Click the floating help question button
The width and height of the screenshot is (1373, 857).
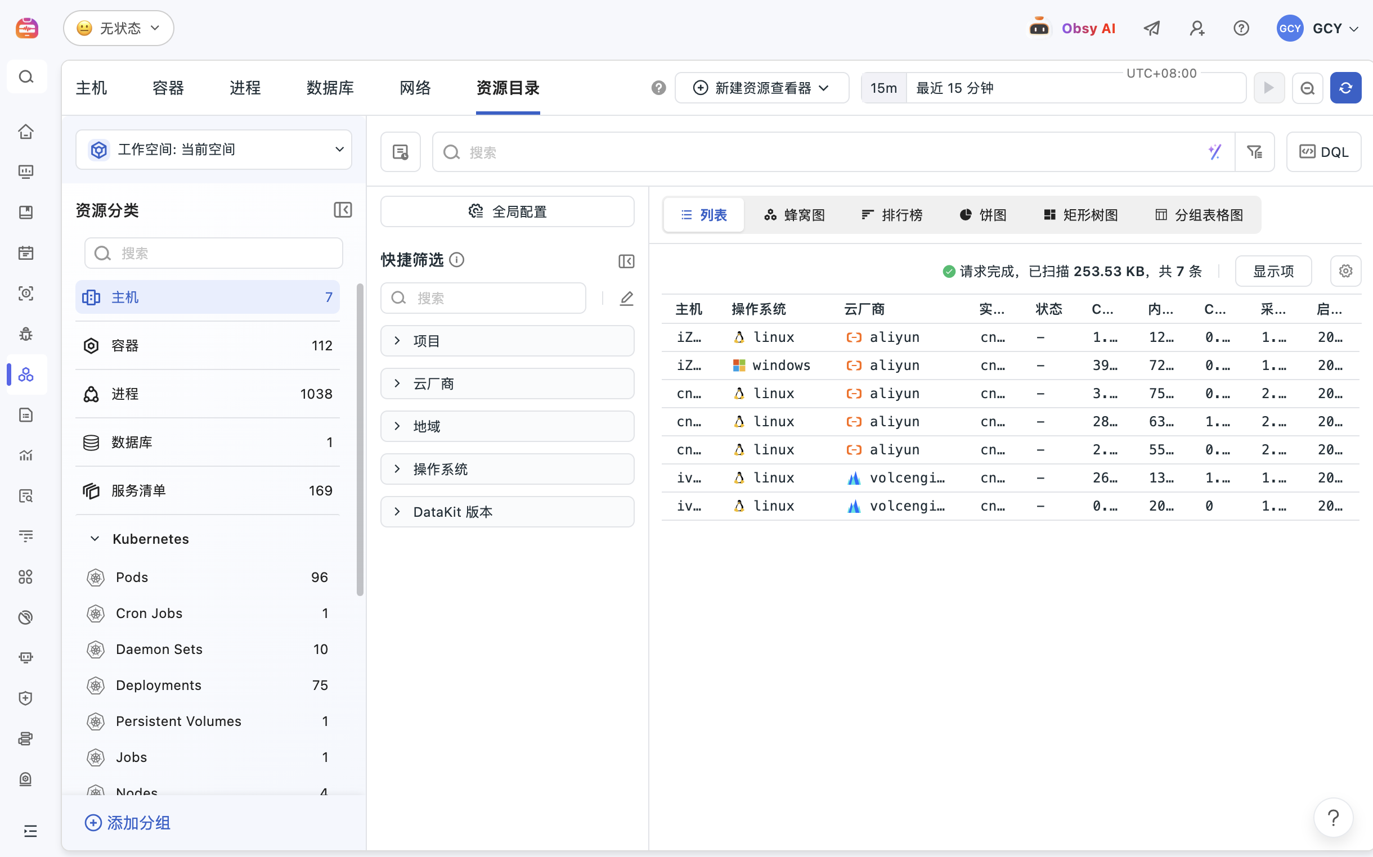[x=1332, y=817]
